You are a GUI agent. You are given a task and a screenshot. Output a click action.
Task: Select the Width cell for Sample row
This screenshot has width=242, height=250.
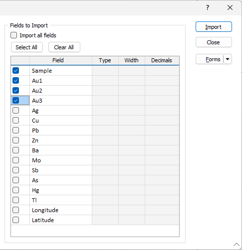tap(132, 71)
